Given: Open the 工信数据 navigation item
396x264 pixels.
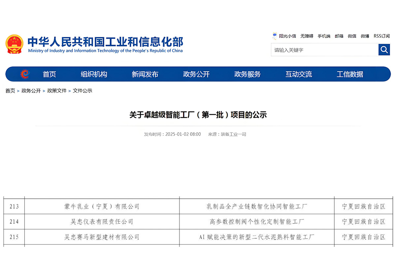Looking at the screenshot, I should click(350, 74).
